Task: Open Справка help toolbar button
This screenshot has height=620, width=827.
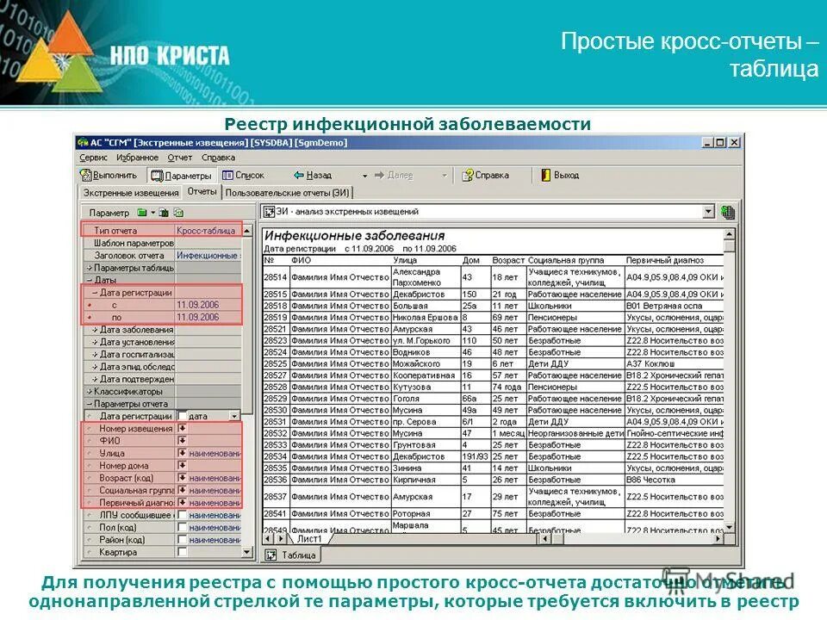Action: (485, 175)
